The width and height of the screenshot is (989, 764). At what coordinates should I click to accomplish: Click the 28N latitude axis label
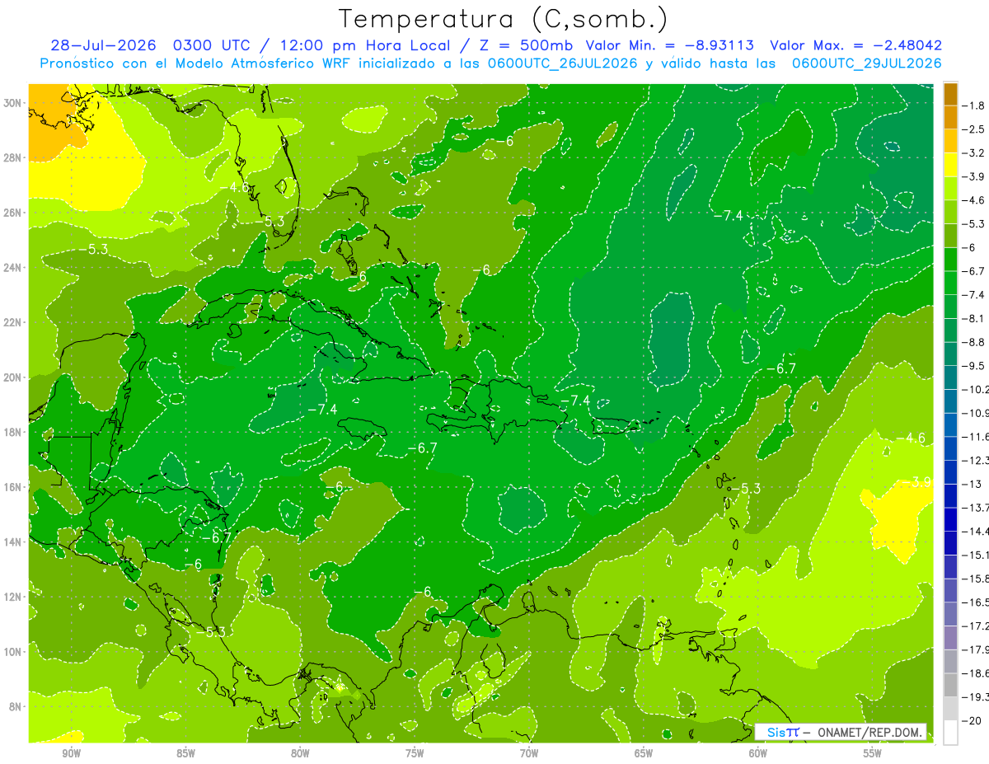click(x=14, y=157)
